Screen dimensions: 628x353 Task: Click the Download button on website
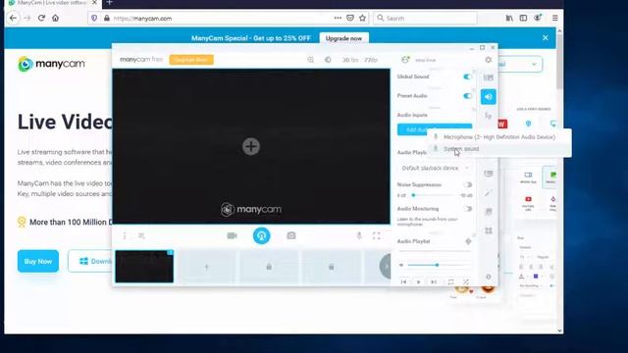91,262
